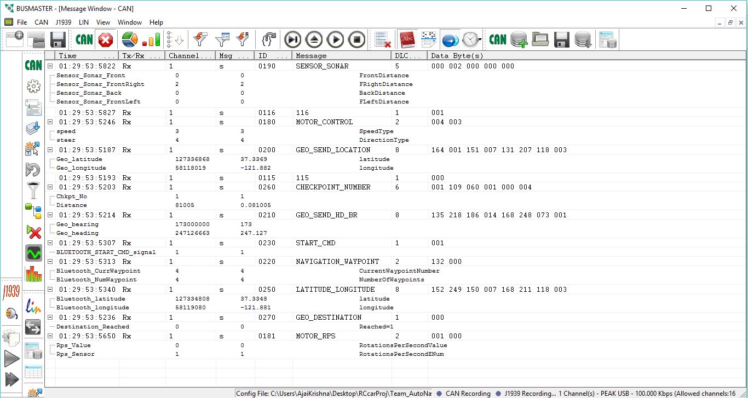Click the green/yellow node network sidebar icon
Viewport: 748px width, 398px height.
coord(33,211)
